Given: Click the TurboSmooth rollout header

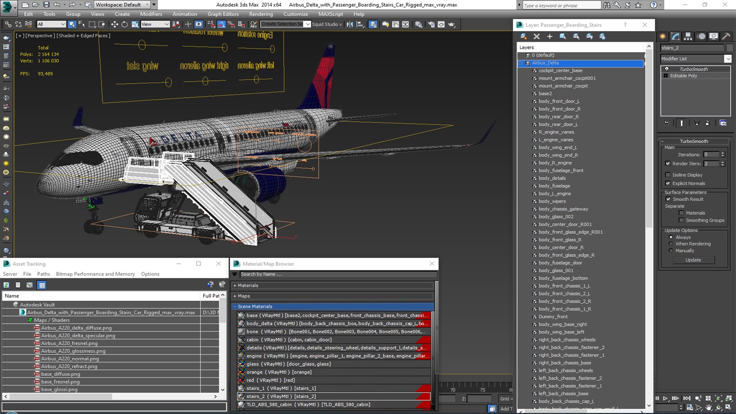Looking at the screenshot, I should click(x=694, y=141).
